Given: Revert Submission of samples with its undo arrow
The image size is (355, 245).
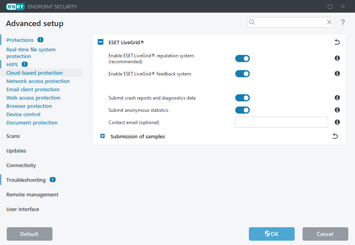Looking at the screenshot, I should coord(335,136).
